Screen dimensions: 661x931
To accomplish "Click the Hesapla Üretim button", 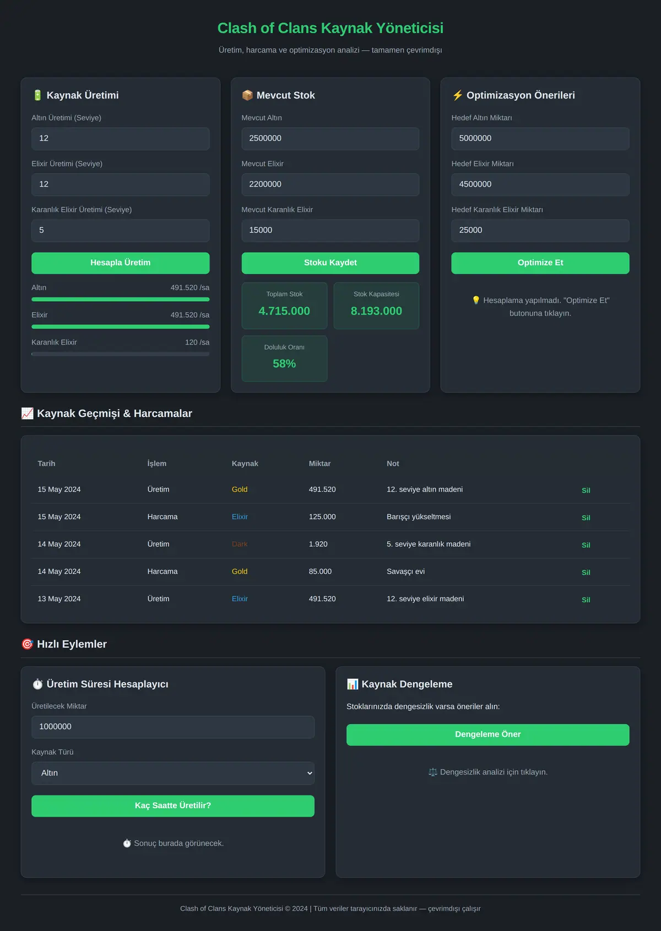I will pyautogui.click(x=121, y=263).
